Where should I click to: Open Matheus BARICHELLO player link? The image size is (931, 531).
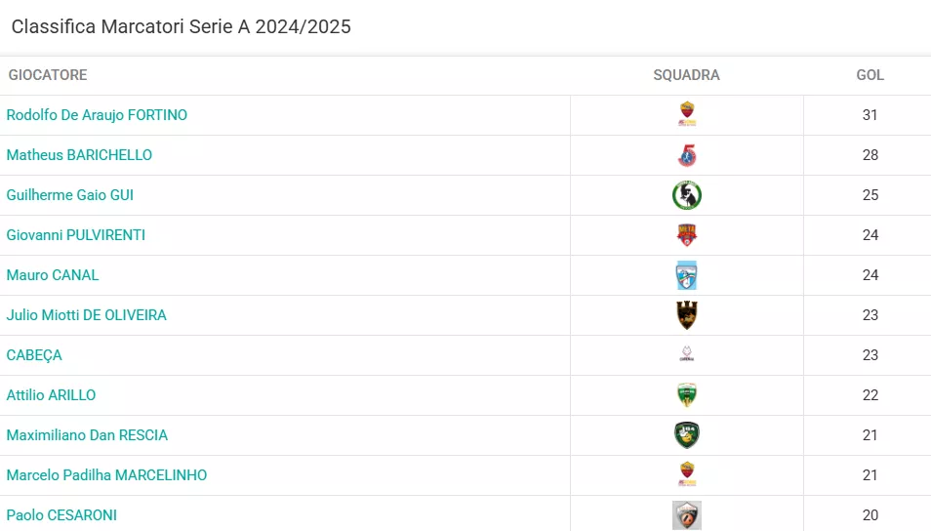point(80,155)
